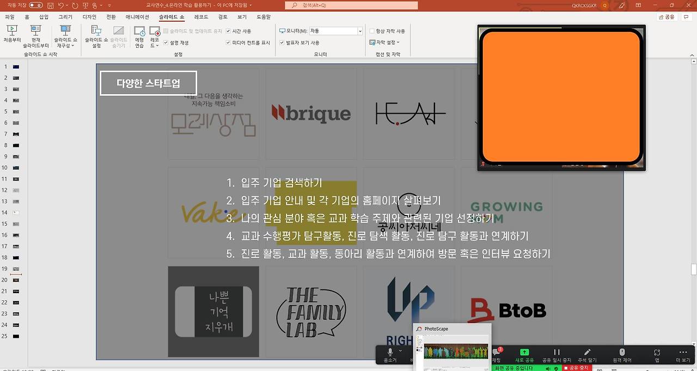The image size is (697, 371).
Task: Click the present-from-beginning icon in quick access toolbar
Action: pos(85,5)
